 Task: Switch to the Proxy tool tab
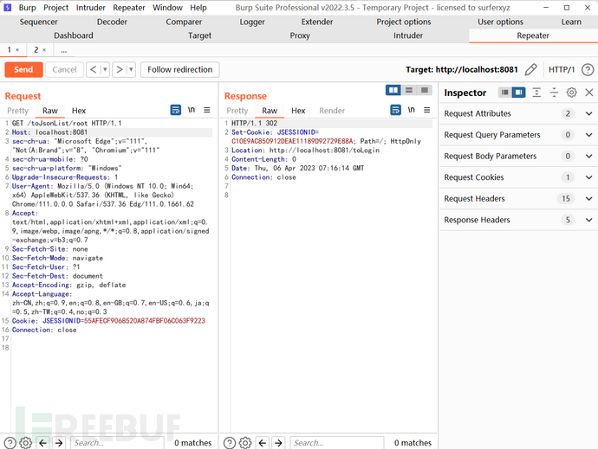(300, 35)
